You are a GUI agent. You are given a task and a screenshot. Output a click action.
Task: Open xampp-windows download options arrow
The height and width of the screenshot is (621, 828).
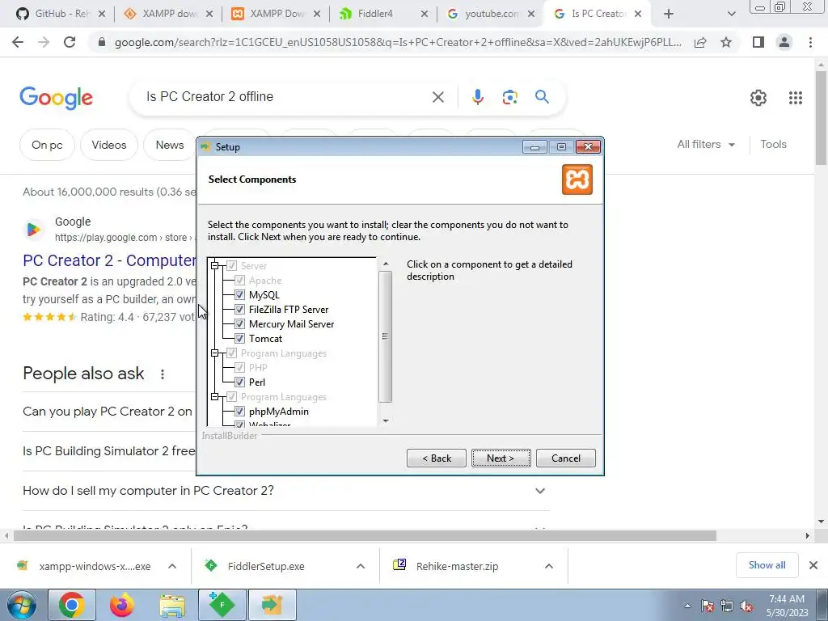[172, 566]
